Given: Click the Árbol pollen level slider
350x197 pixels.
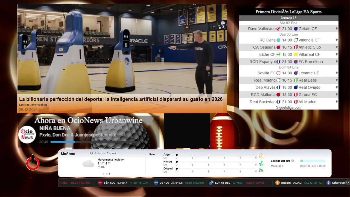Looking at the screenshot, I should pos(217,155).
